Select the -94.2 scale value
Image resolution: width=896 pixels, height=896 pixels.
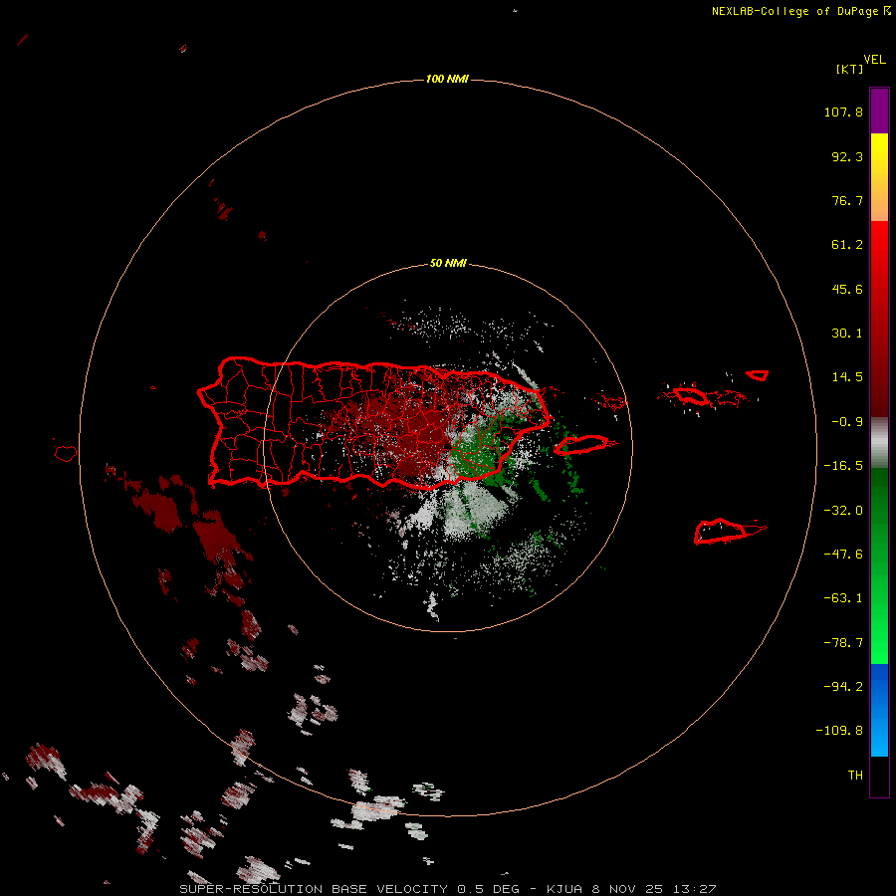pyautogui.click(x=843, y=687)
